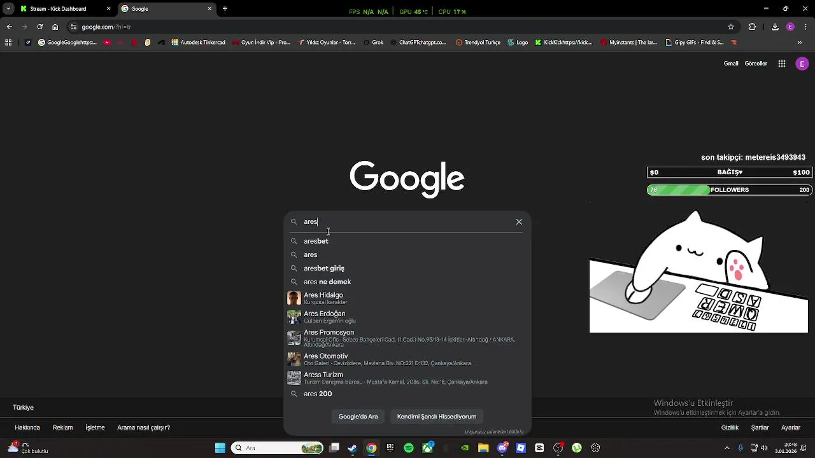Expand the bookmarks overflow chevron
Viewport: 815px width, 458px height.
(800, 43)
